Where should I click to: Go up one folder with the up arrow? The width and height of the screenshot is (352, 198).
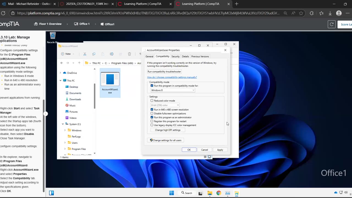point(79,63)
